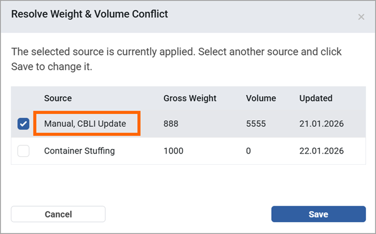Click the white checkmark inside the blue checkbox

[x=24, y=124]
